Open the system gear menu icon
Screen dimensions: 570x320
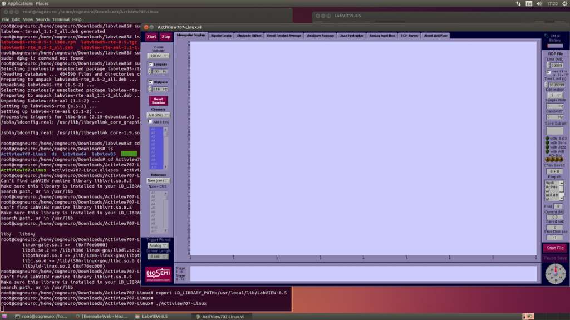click(x=564, y=3)
